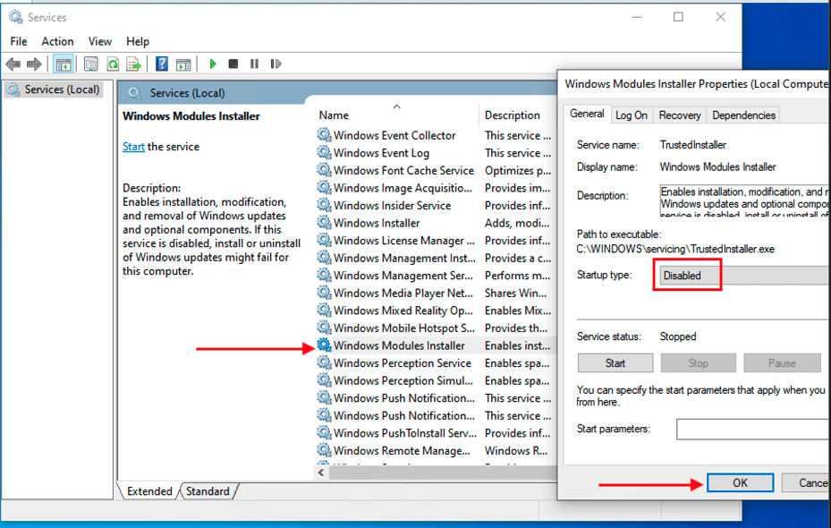Screen dimensions: 831x528
Task: Click the Windows Modules Installer gear icon
Action: tap(324, 345)
